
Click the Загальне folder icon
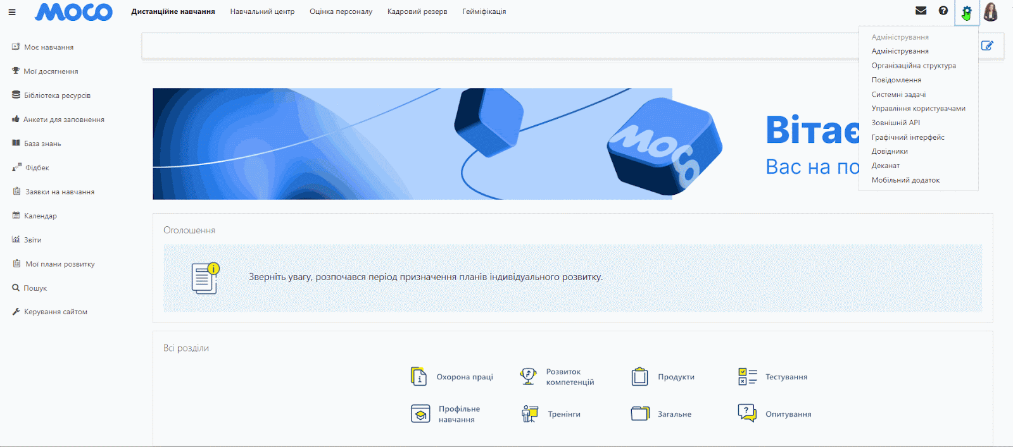click(x=640, y=413)
